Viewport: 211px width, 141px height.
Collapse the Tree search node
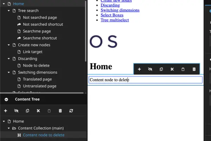coord(9,11)
